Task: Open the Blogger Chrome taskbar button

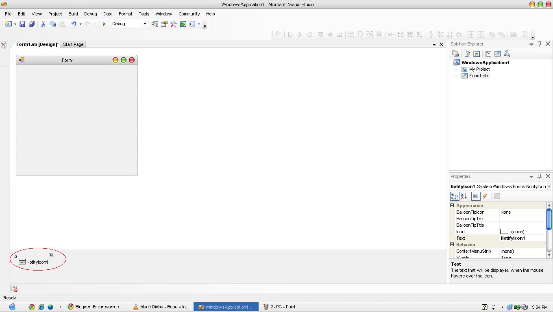Action: [96, 307]
